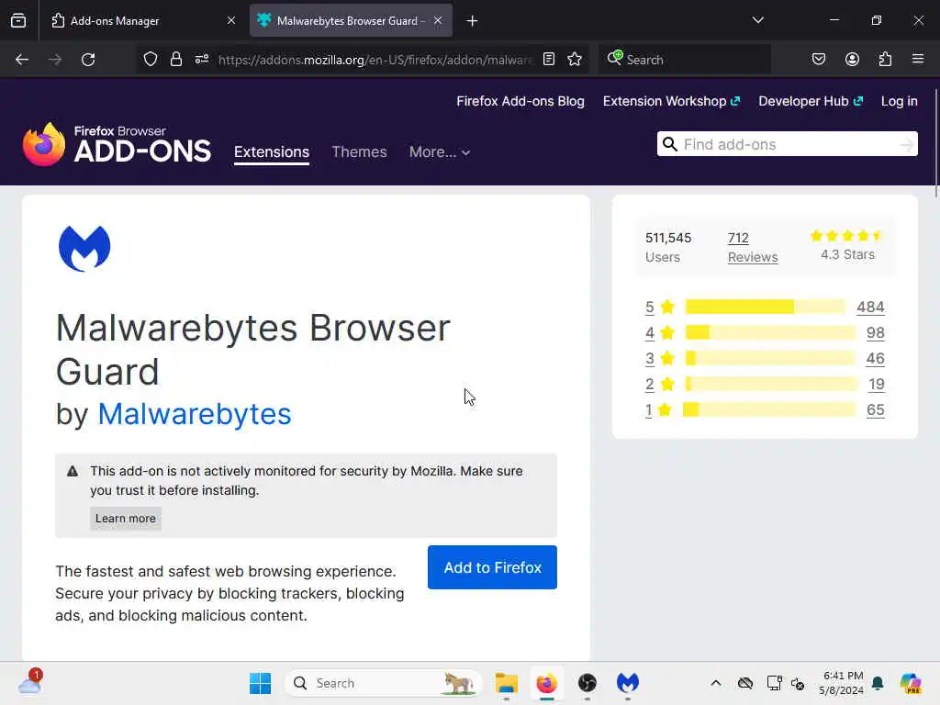Open Firefox application menu
The width and height of the screenshot is (940, 705).
(x=918, y=59)
